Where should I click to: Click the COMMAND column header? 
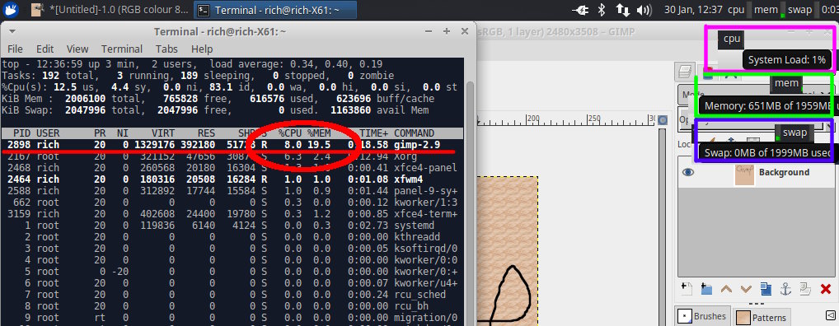[x=415, y=133]
